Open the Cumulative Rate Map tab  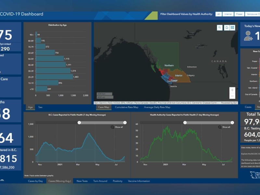click(126, 107)
